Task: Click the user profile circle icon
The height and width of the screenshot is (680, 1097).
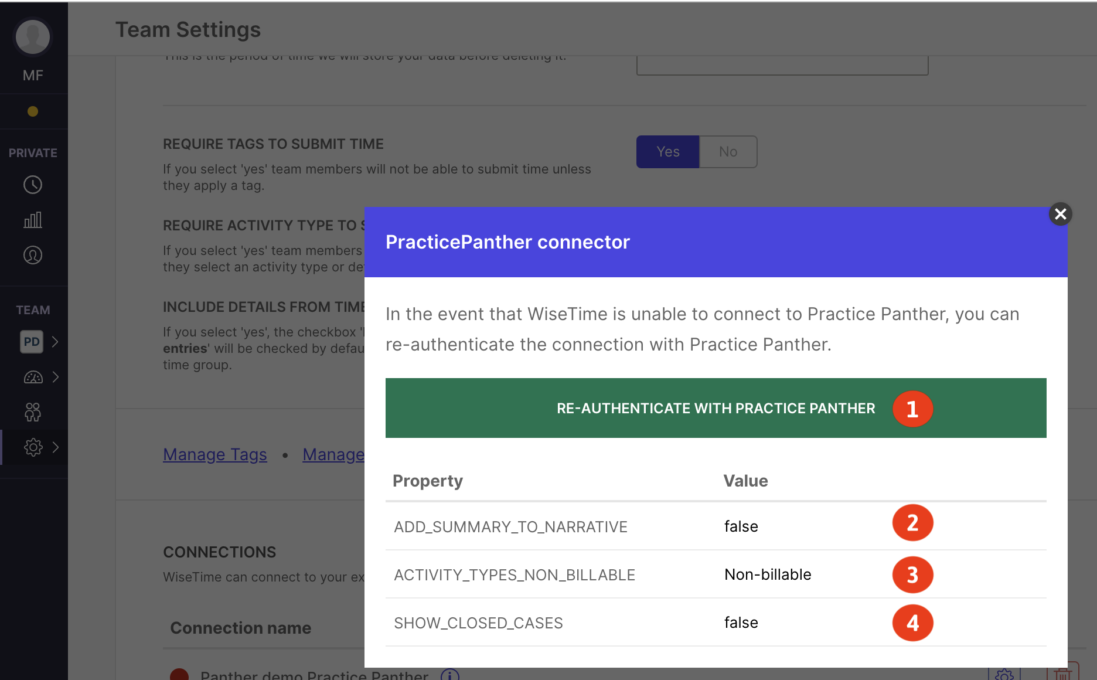Action: coord(33,255)
